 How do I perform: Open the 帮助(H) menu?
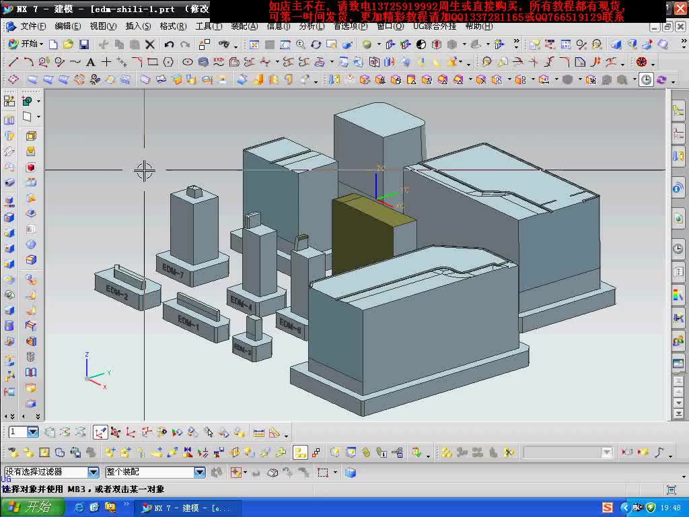(479, 27)
